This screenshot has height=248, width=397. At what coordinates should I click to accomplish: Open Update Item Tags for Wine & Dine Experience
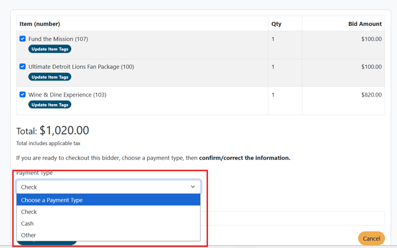click(x=50, y=105)
